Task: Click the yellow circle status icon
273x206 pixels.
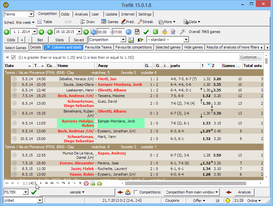Action: coord(228,200)
